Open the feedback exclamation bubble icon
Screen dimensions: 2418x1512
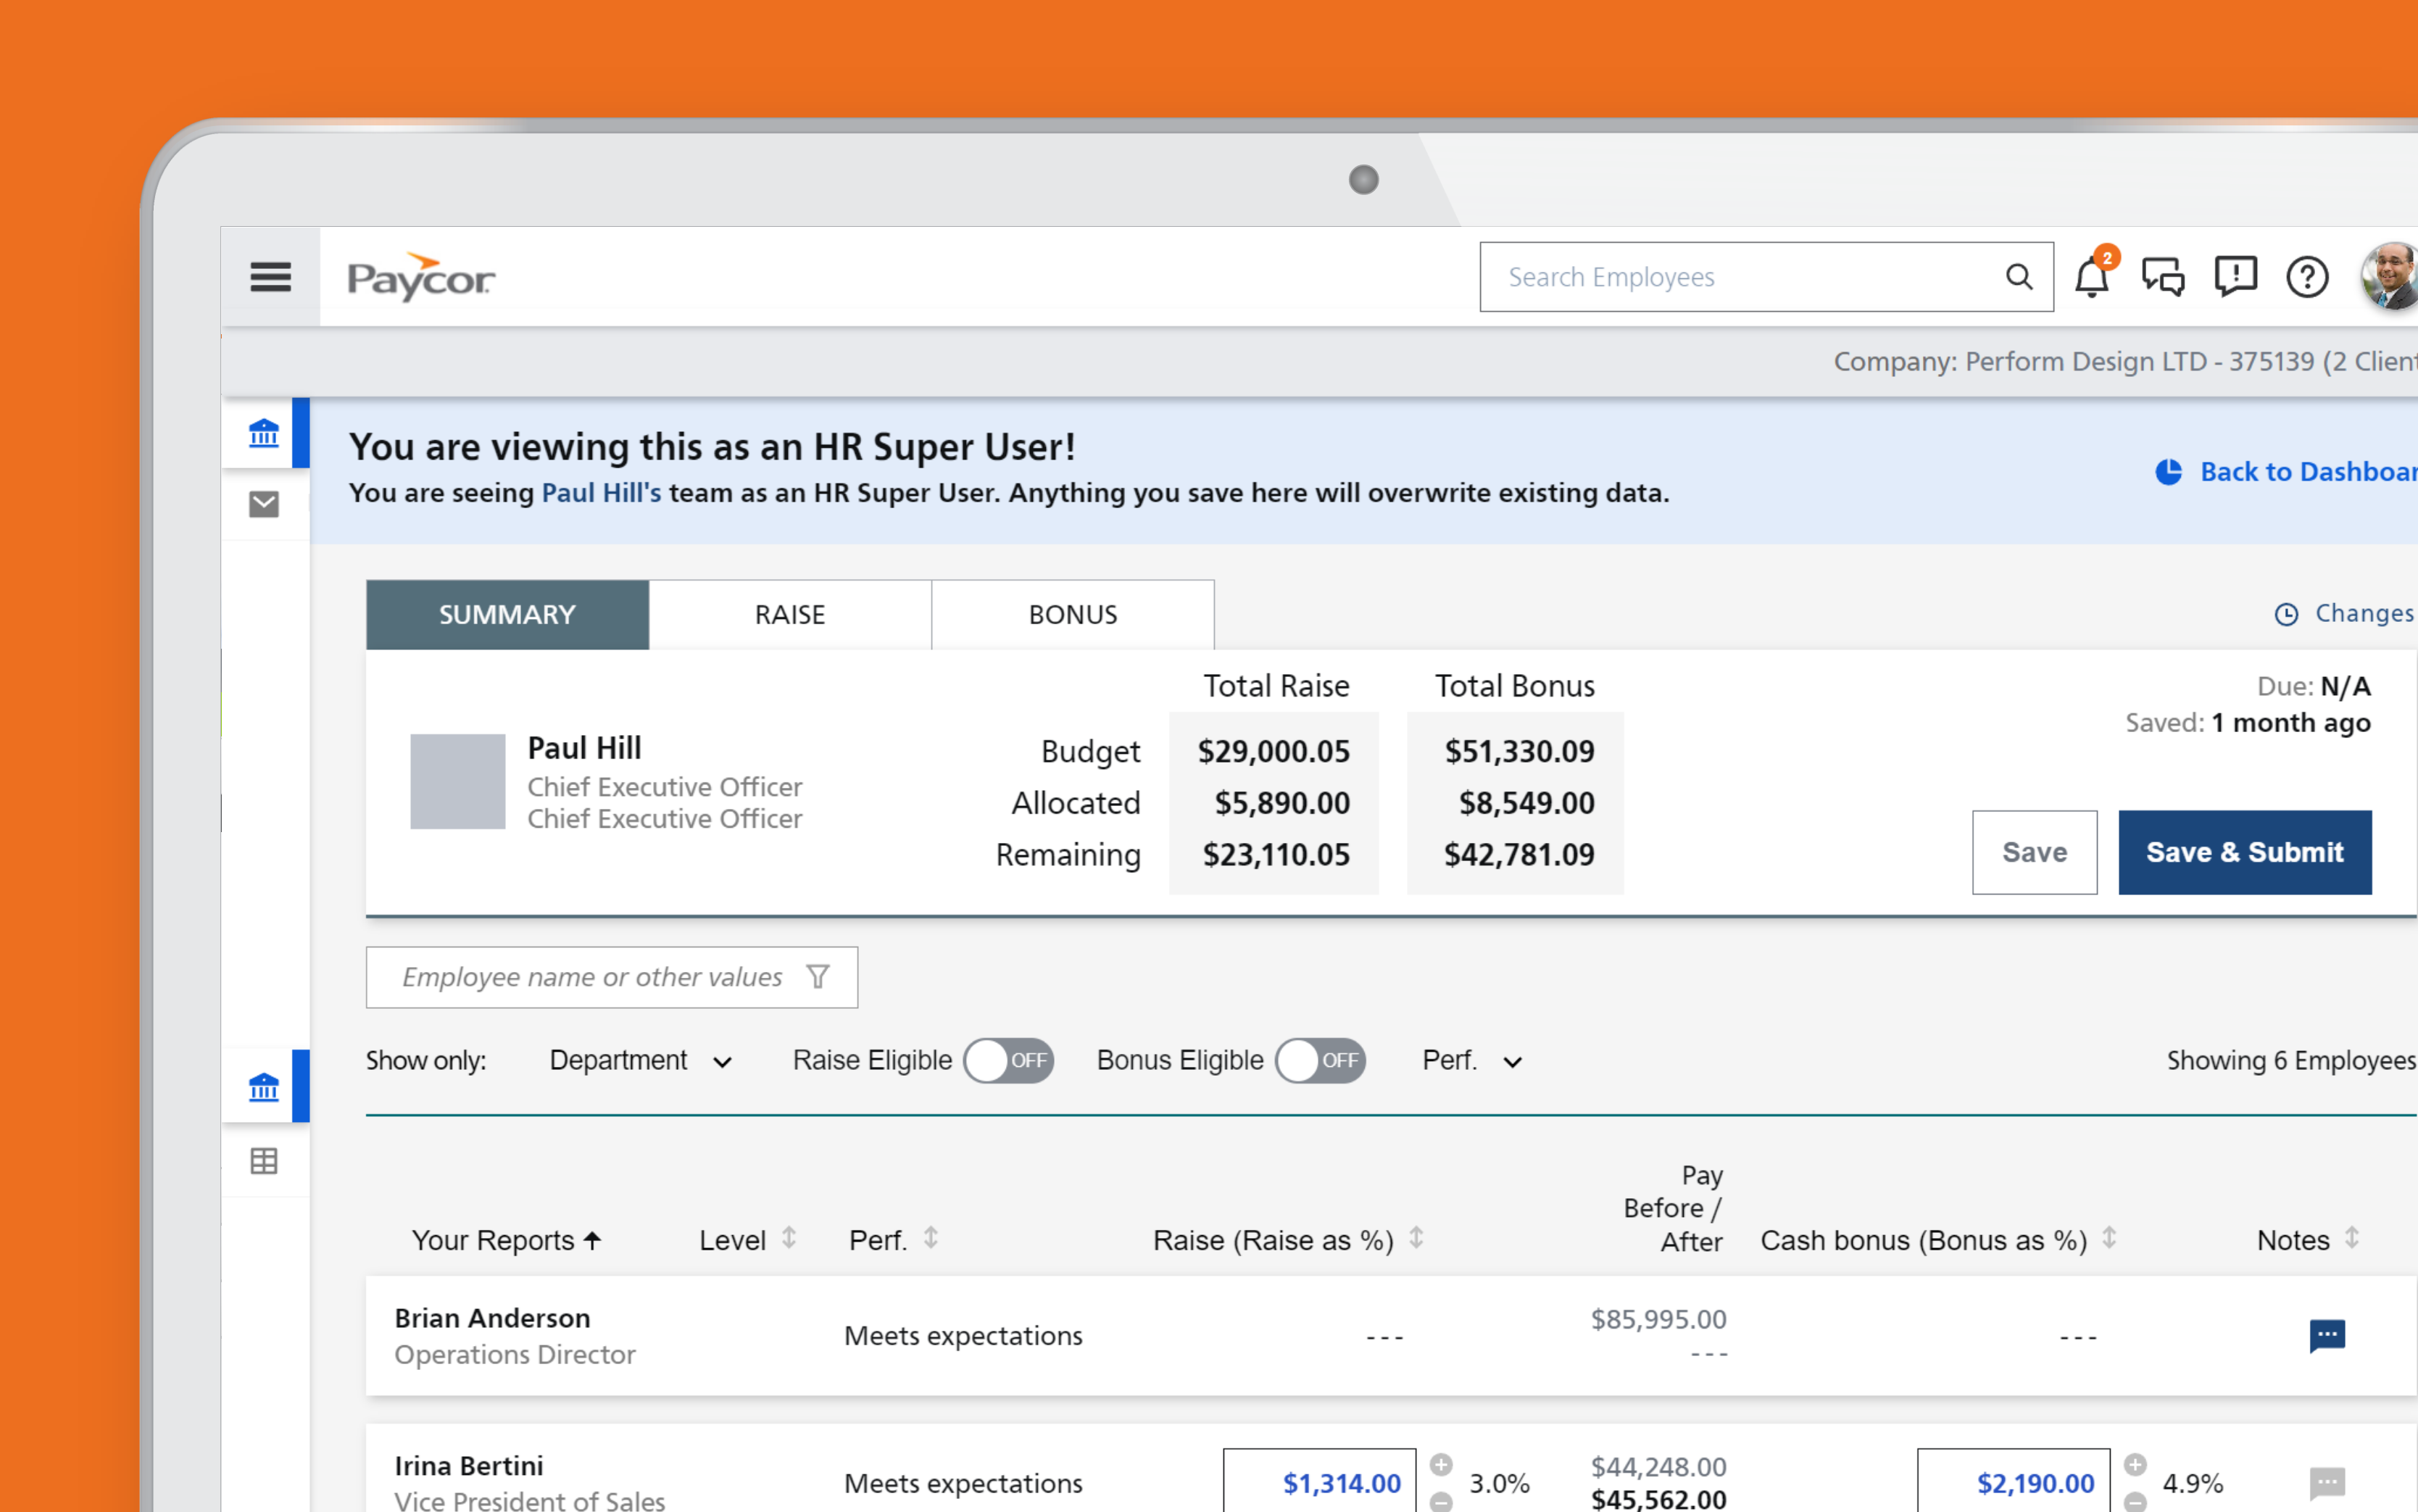[2235, 277]
